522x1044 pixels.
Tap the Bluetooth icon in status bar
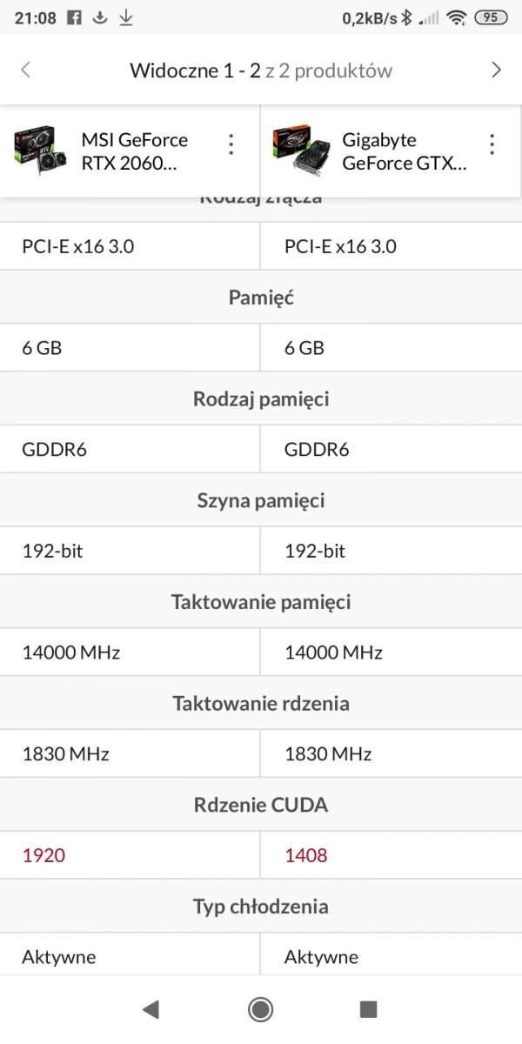coord(405,17)
